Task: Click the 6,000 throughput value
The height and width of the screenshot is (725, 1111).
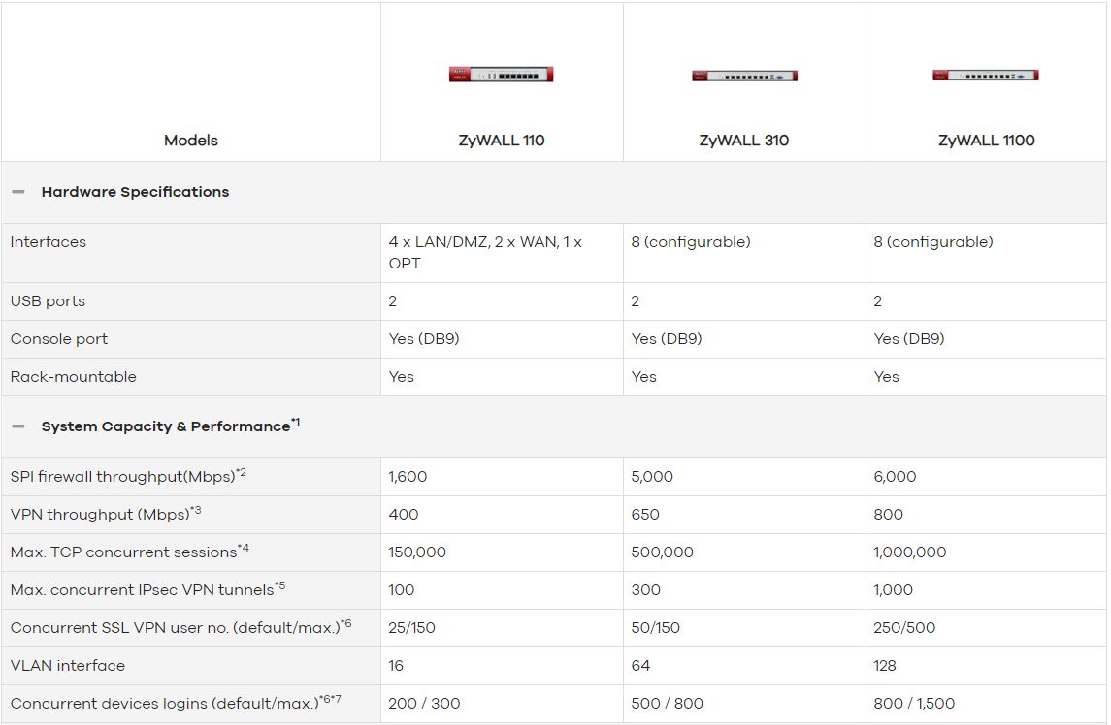Action: (895, 477)
